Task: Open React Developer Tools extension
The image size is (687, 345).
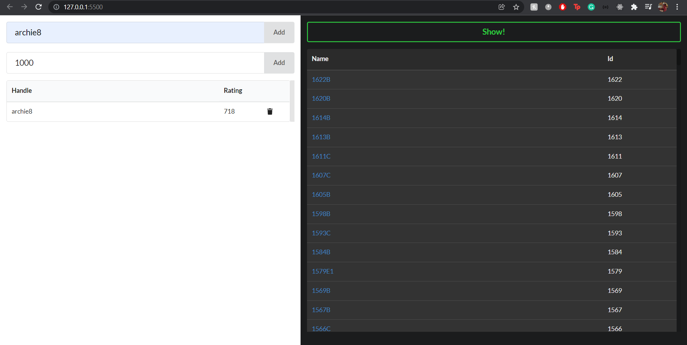Action: pyautogui.click(x=620, y=7)
